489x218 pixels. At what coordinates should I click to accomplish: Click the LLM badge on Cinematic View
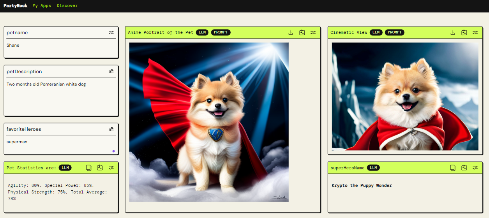coord(376,32)
